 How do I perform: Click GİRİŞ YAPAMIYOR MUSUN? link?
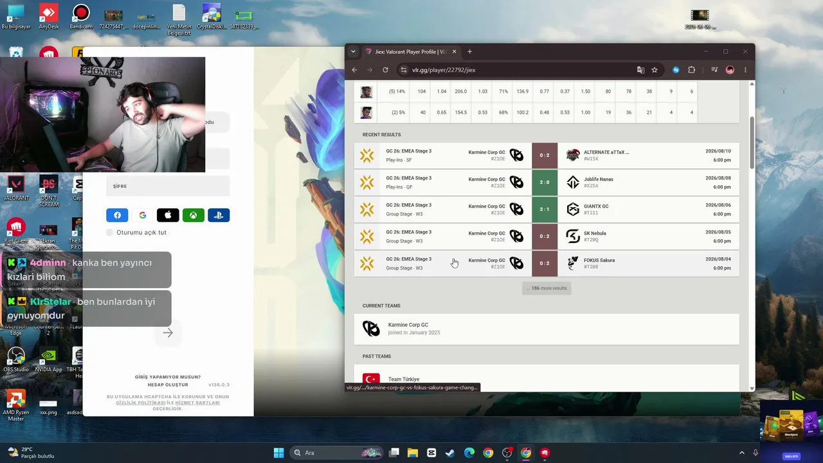tap(168, 377)
